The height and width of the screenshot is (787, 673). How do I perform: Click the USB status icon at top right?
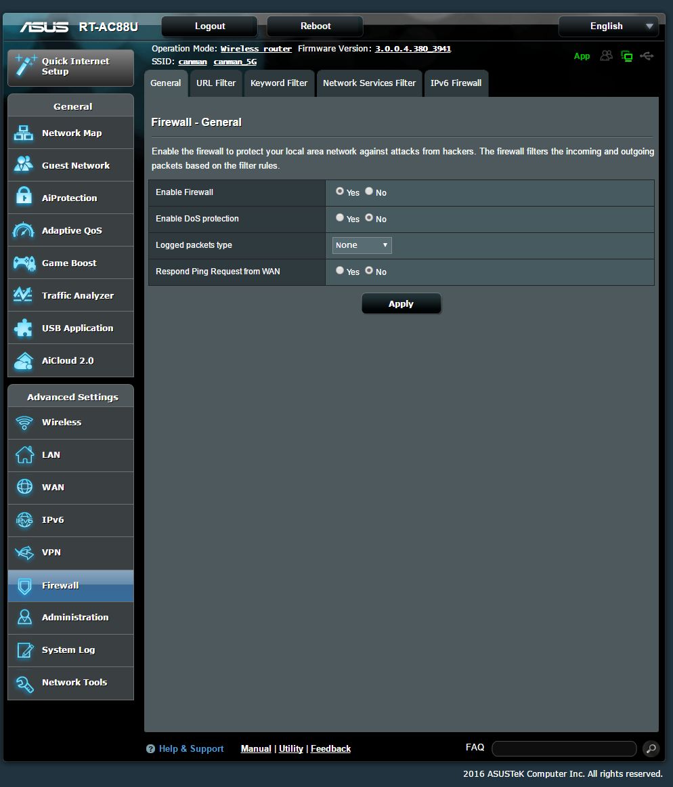click(x=647, y=56)
